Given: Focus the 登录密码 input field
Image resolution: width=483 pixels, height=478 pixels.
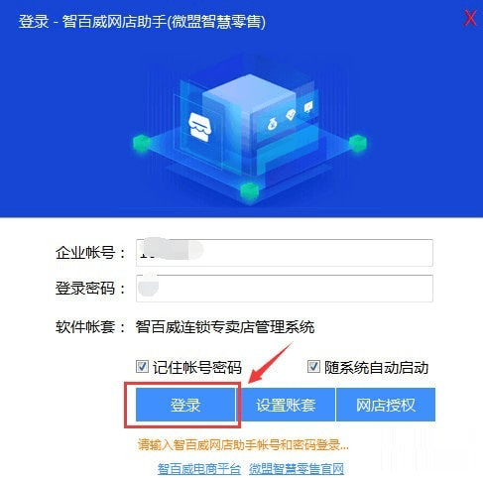Looking at the screenshot, I should [285, 289].
